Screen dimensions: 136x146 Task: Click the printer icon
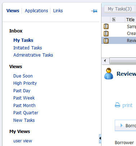118,105
